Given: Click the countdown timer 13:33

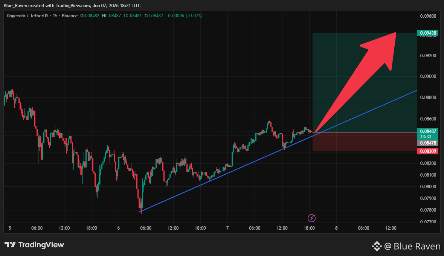Looking at the screenshot, I should 426,137.
